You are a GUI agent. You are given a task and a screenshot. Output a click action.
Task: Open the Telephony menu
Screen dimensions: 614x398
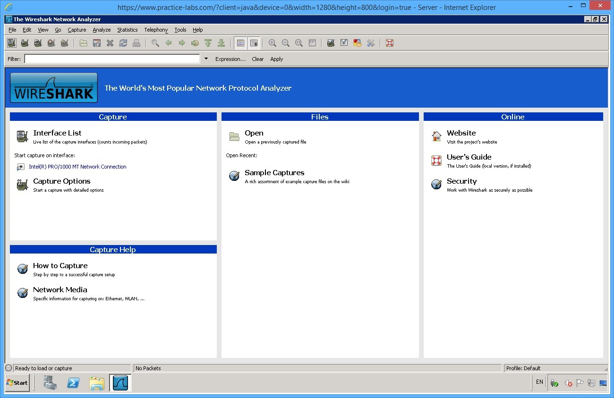(156, 30)
